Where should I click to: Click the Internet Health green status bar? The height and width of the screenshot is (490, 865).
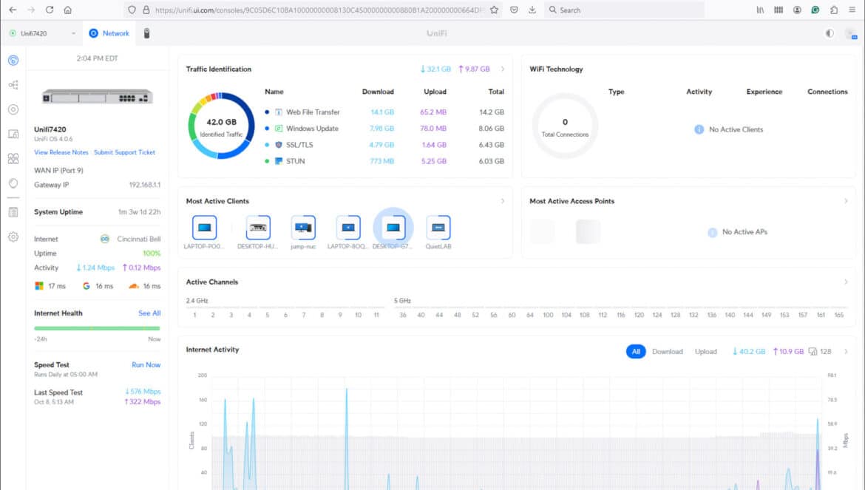[x=97, y=328]
